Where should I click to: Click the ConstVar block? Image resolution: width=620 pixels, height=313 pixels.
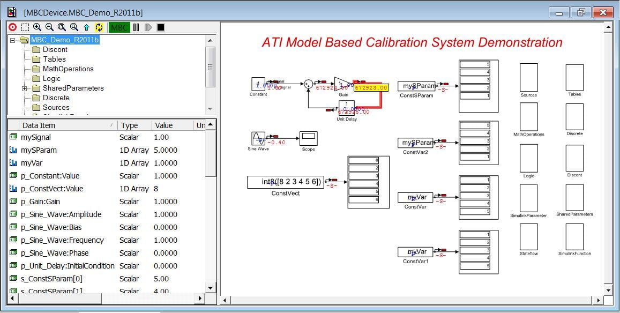(415, 197)
